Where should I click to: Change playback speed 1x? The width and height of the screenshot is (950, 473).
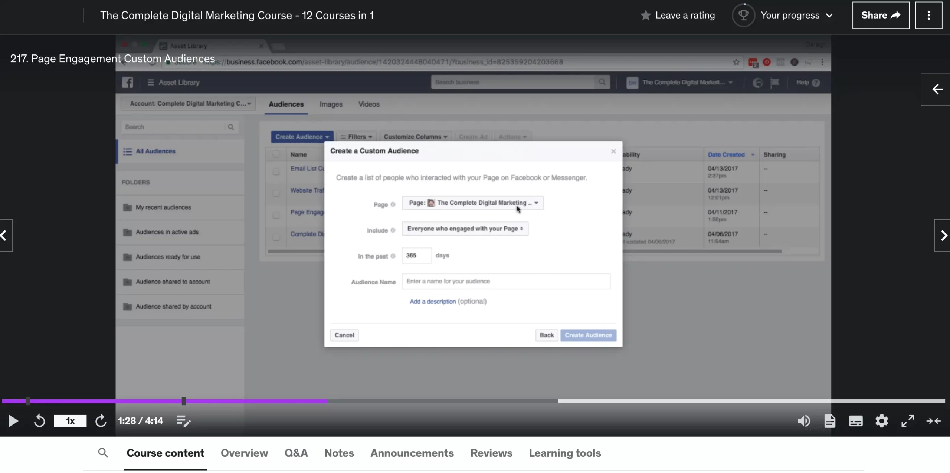pos(70,421)
